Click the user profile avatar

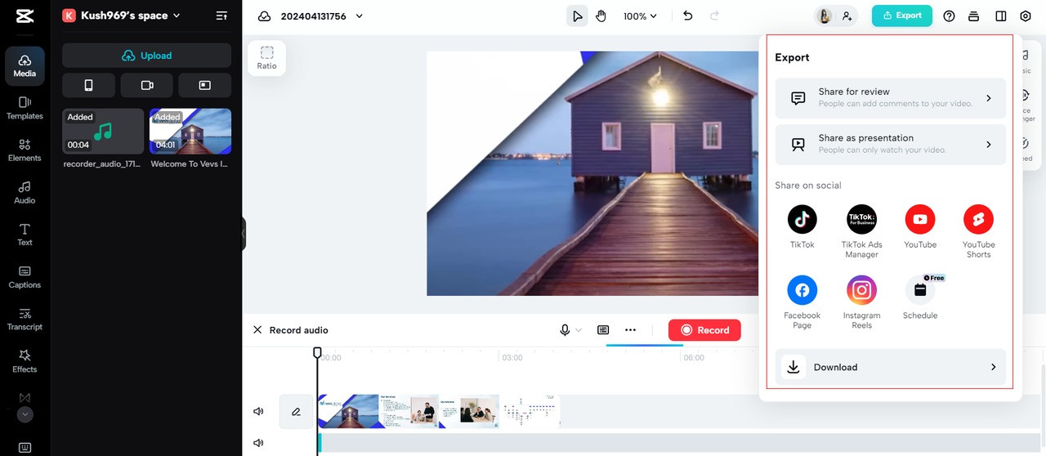[825, 16]
